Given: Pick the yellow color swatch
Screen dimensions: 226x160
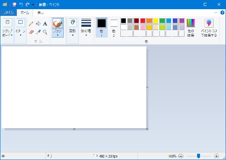Looking at the screenshot, I should [x=156, y=21].
